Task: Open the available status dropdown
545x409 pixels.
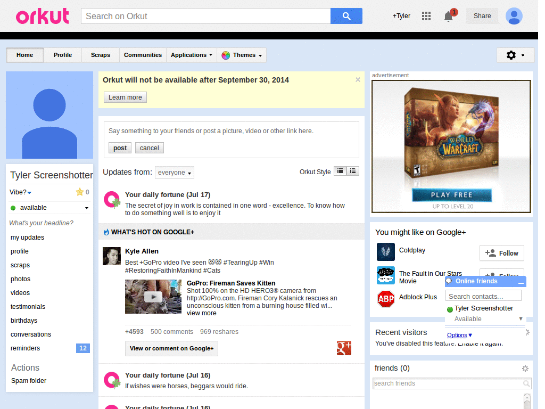Action: pos(87,208)
